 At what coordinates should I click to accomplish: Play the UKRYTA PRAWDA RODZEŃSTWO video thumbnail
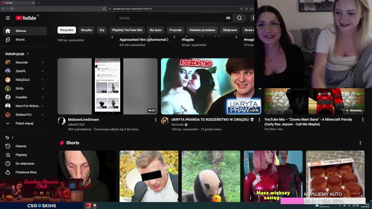(211, 86)
